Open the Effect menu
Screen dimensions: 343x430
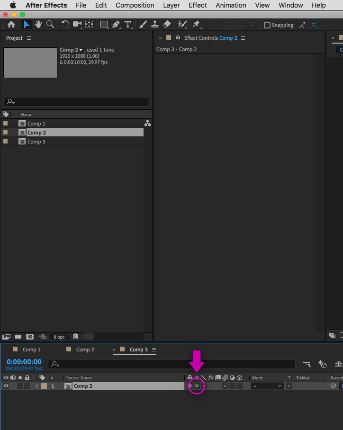click(x=198, y=5)
